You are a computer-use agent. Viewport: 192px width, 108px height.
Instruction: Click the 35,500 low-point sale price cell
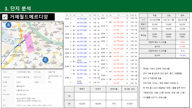click(x=155, y=24)
